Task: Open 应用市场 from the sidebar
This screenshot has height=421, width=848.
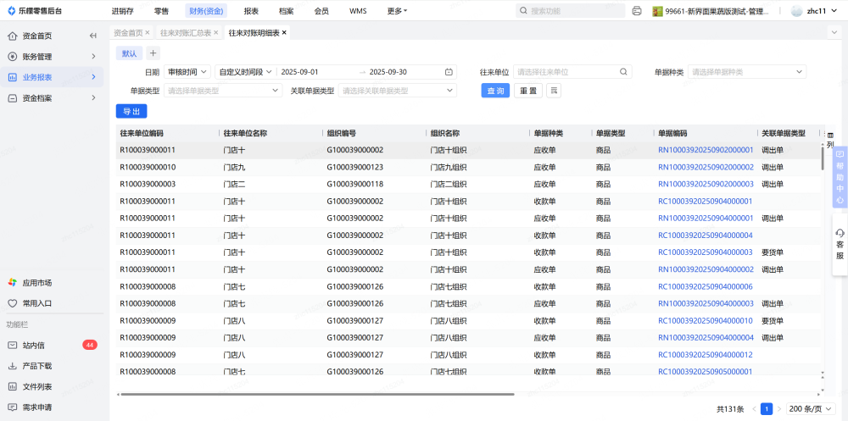Action: [x=36, y=282]
